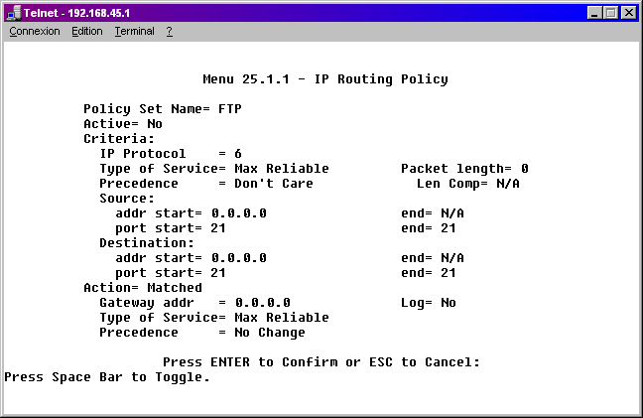Select criteria Type of Service Max Reliable
The image size is (643, 418).
pyautogui.click(x=282, y=169)
